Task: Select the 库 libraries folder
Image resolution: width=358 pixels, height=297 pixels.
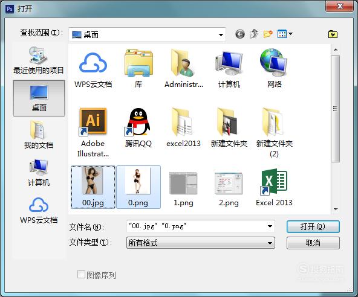Action: click(x=138, y=69)
